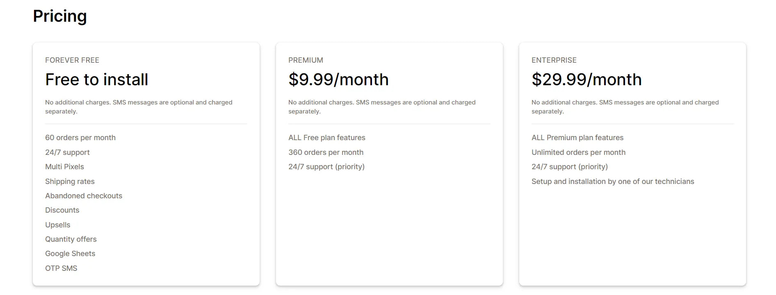Select the Google Sheets feature
Screen dimensions: 776x295
(70, 254)
